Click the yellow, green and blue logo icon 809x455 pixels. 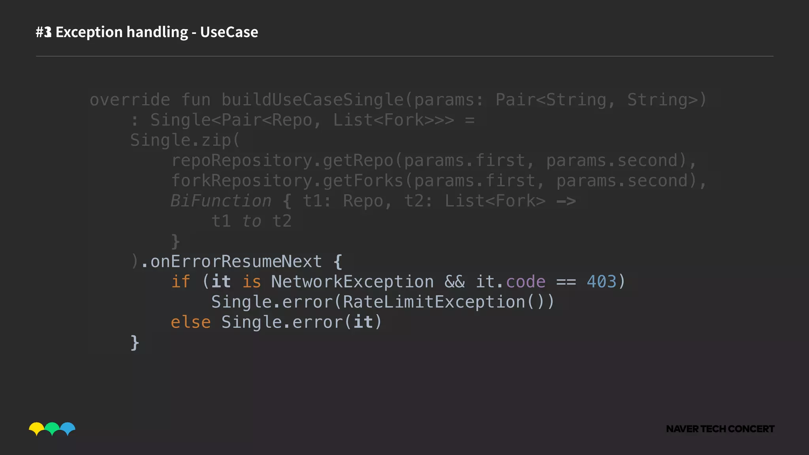[52, 429]
